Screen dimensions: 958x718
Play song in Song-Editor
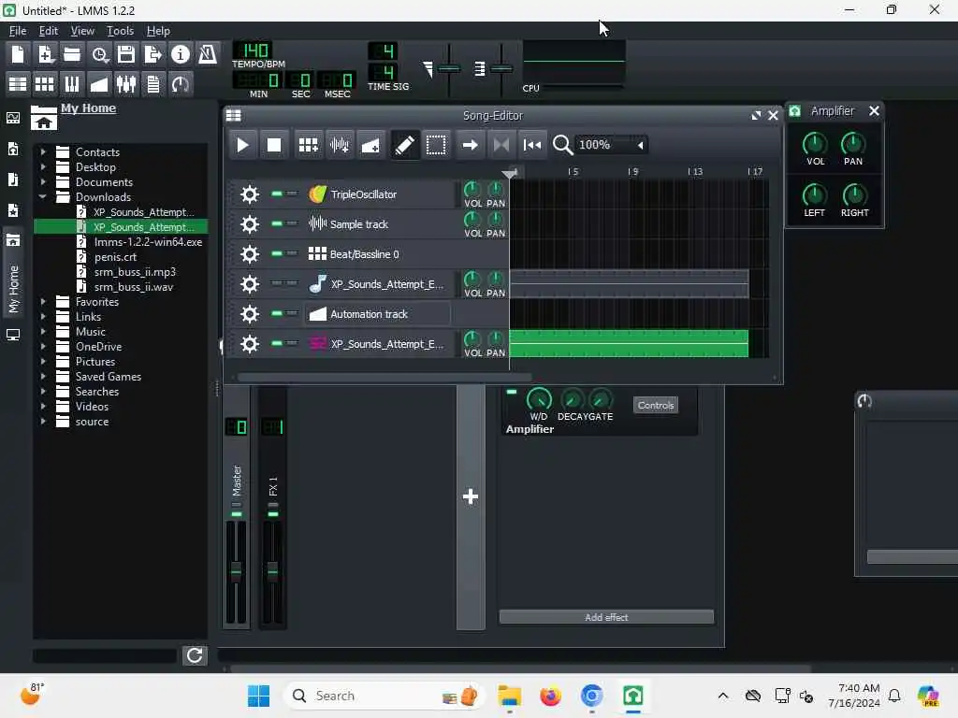pos(242,145)
